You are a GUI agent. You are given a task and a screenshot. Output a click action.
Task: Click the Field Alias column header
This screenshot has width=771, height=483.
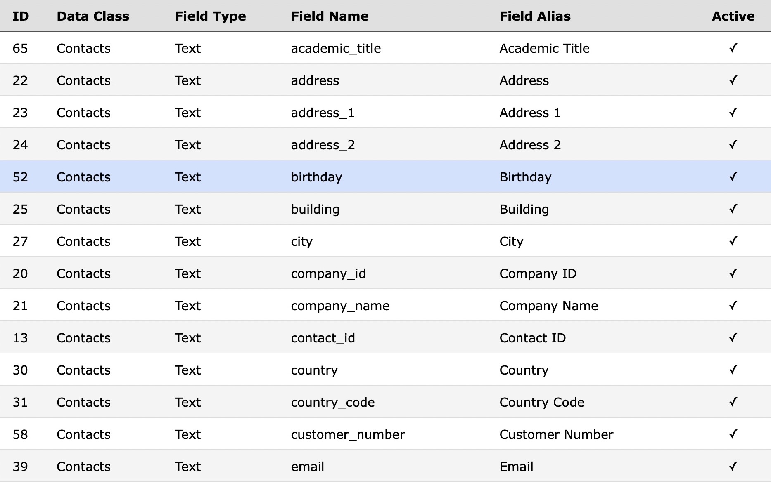535,16
